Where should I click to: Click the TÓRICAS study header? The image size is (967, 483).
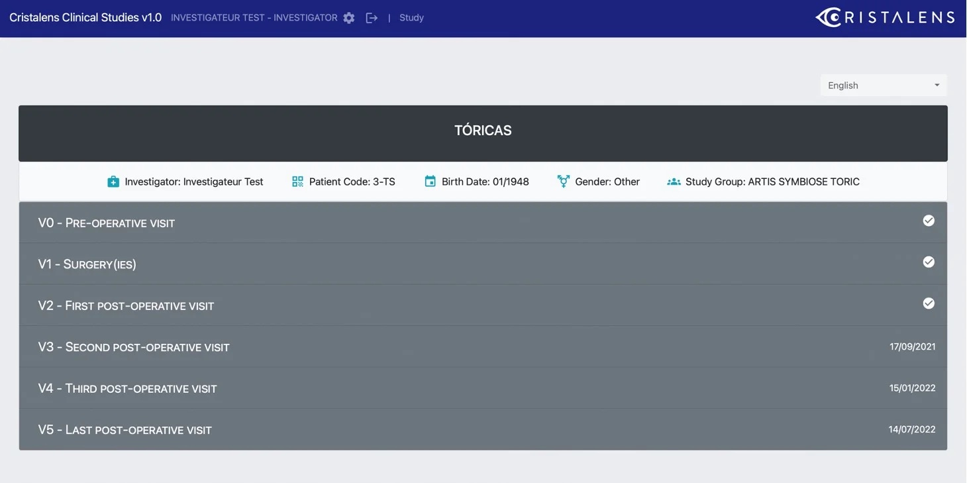click(483, 131)
